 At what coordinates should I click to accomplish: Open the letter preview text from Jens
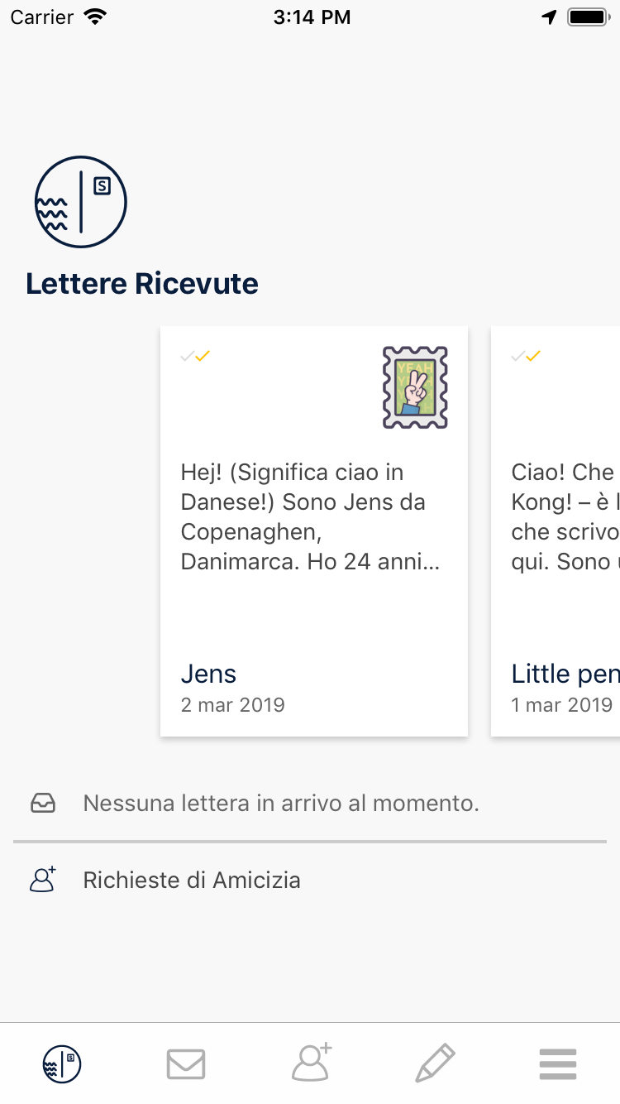(310, 517)
